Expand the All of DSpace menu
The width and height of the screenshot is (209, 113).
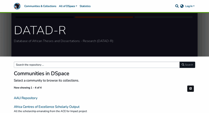point(68,6)
